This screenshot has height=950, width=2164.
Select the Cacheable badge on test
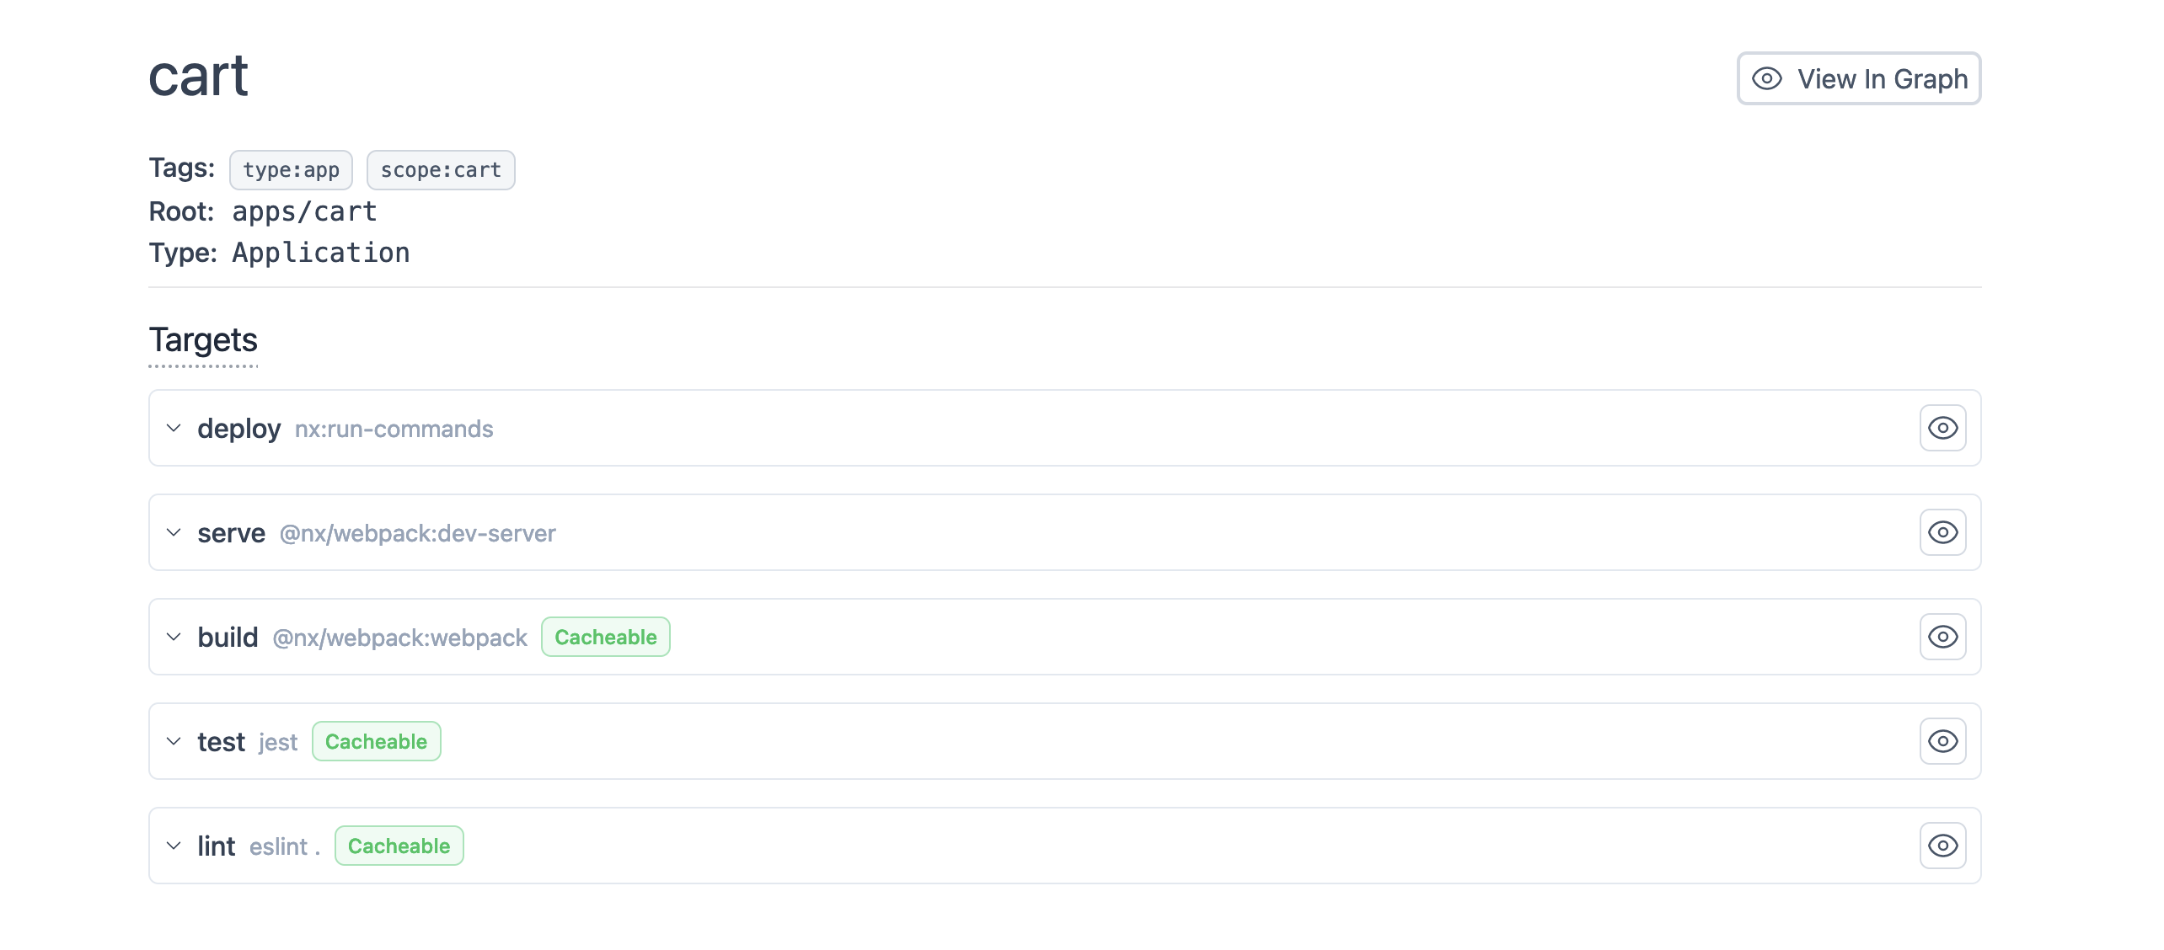point(375,740)
